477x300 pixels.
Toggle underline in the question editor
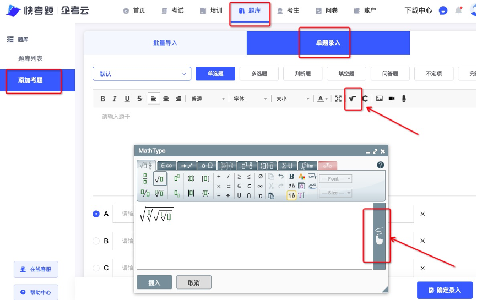pos(127,99)
